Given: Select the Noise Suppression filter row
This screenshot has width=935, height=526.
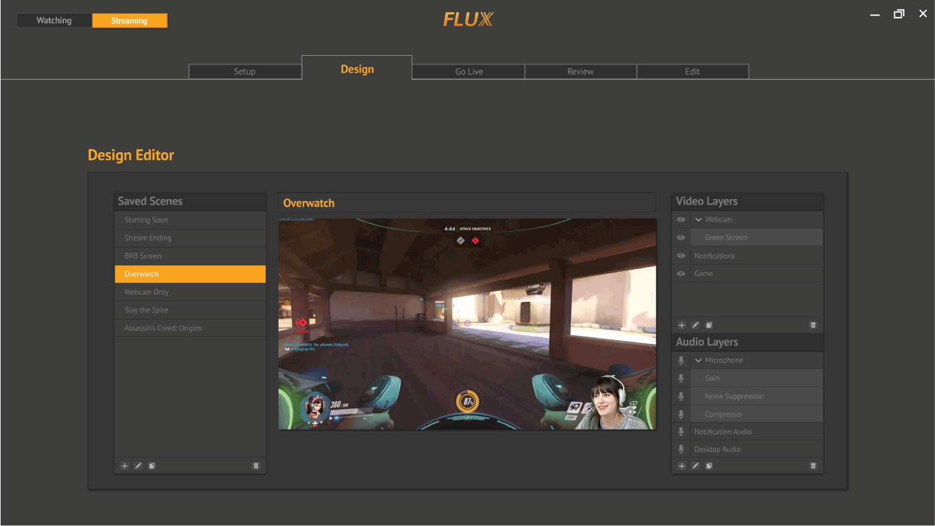Looking at the screenshot, I should click(757, 396).
